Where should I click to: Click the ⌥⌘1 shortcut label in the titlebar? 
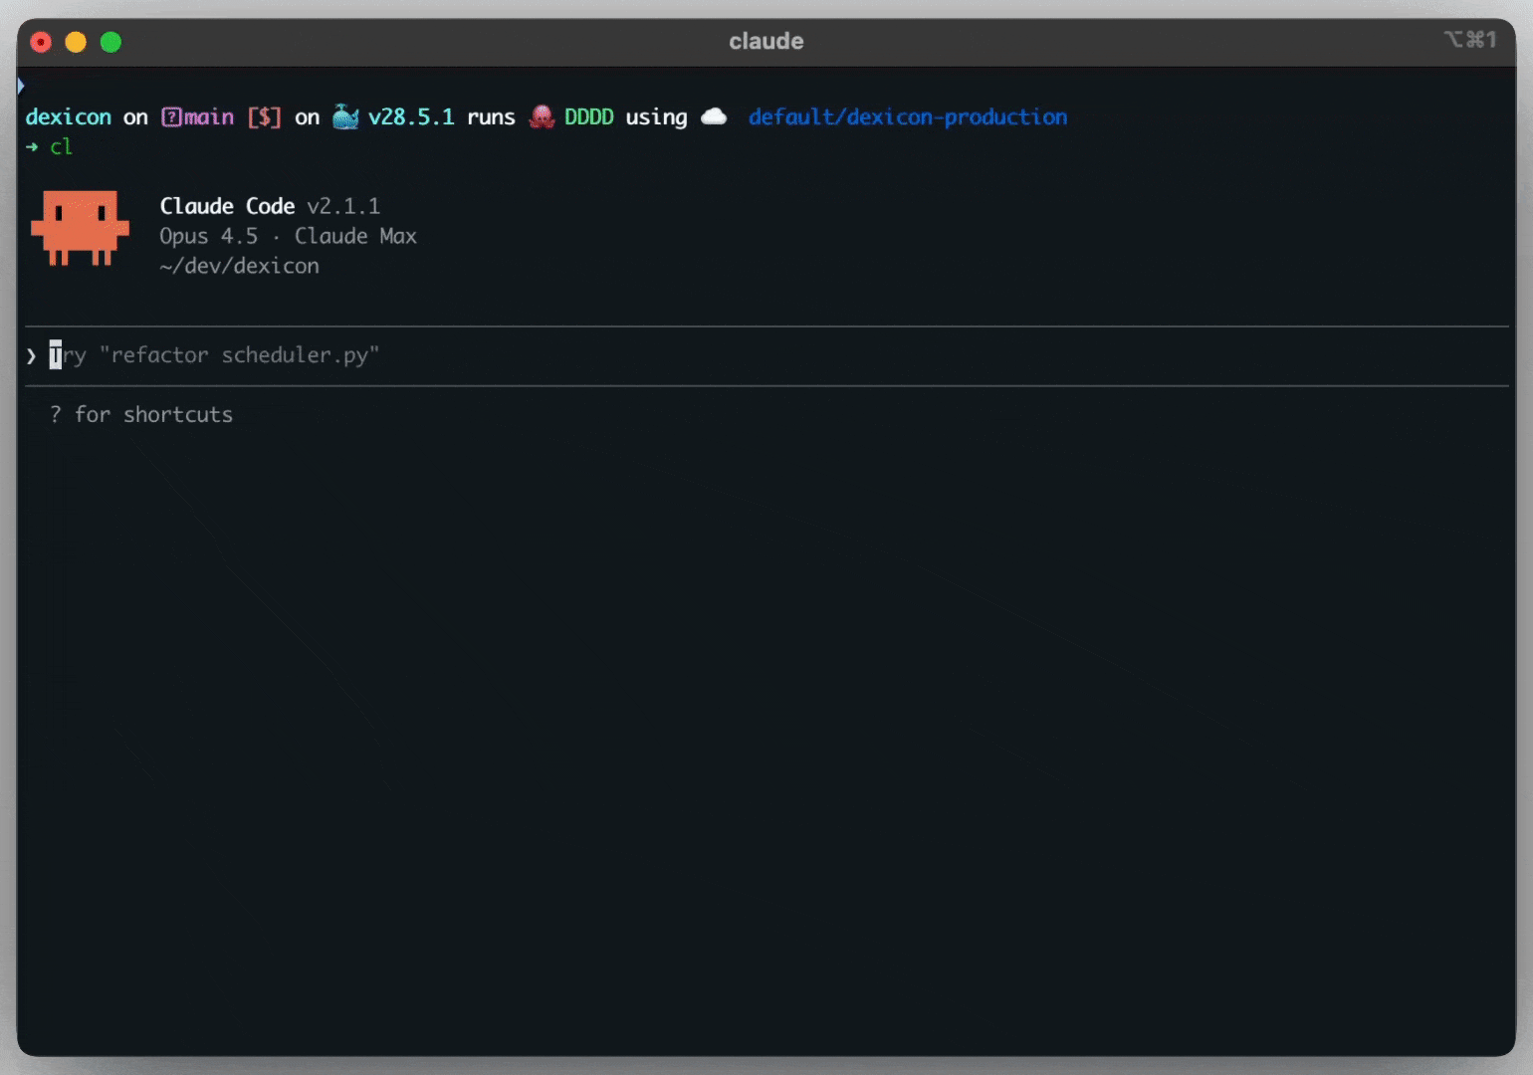tap(1471, 40)
